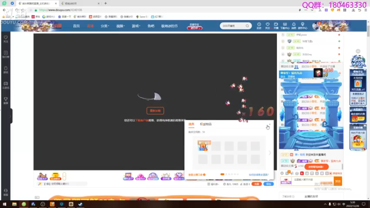Open a new browser tab plus button

[105, 3]
